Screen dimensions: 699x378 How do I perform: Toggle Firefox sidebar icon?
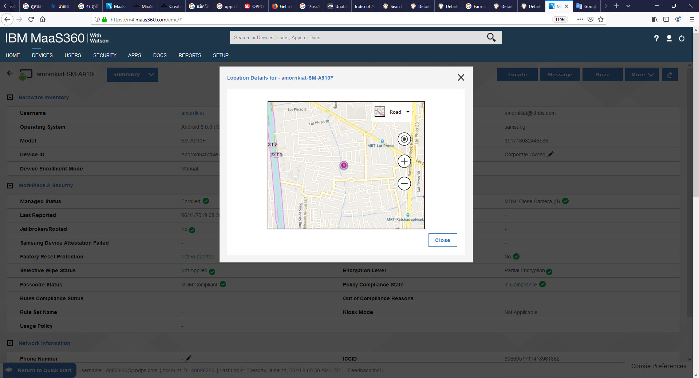[x=666, y=19]
